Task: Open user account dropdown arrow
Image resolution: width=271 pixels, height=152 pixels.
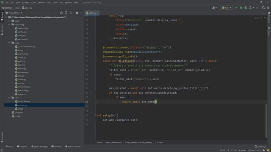Action: [216, 8]
